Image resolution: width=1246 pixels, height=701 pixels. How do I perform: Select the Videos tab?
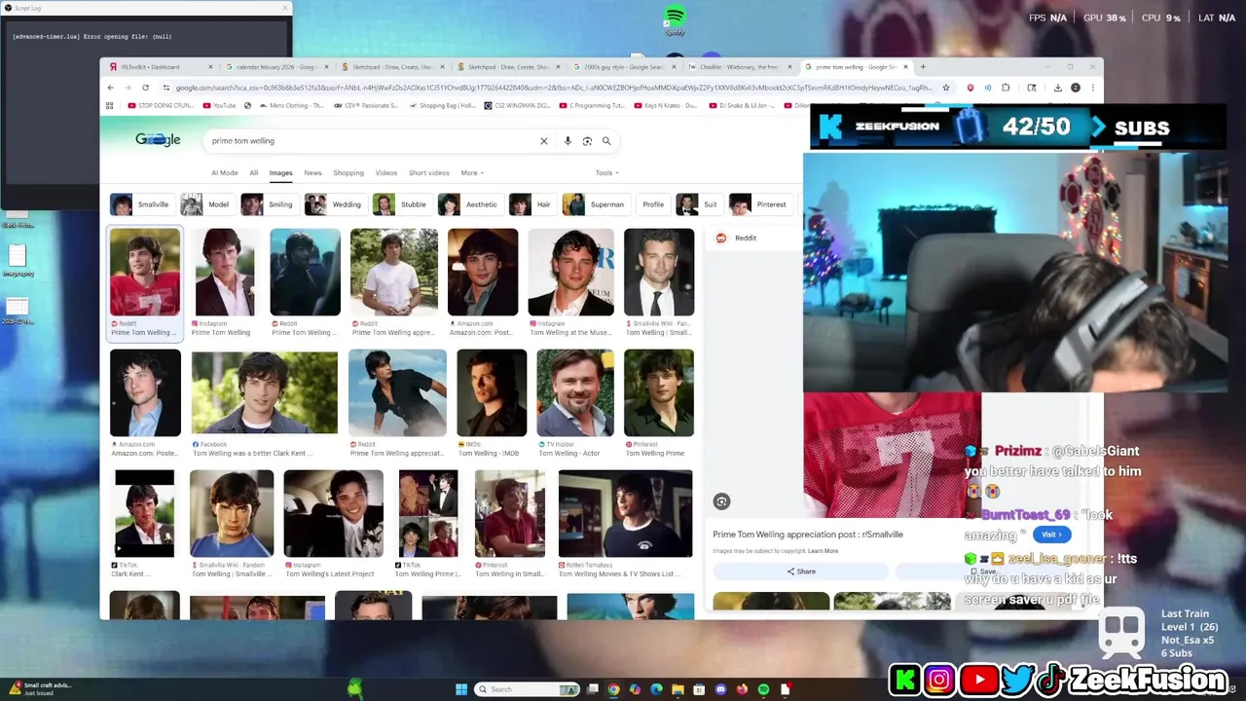coord(386,173)
